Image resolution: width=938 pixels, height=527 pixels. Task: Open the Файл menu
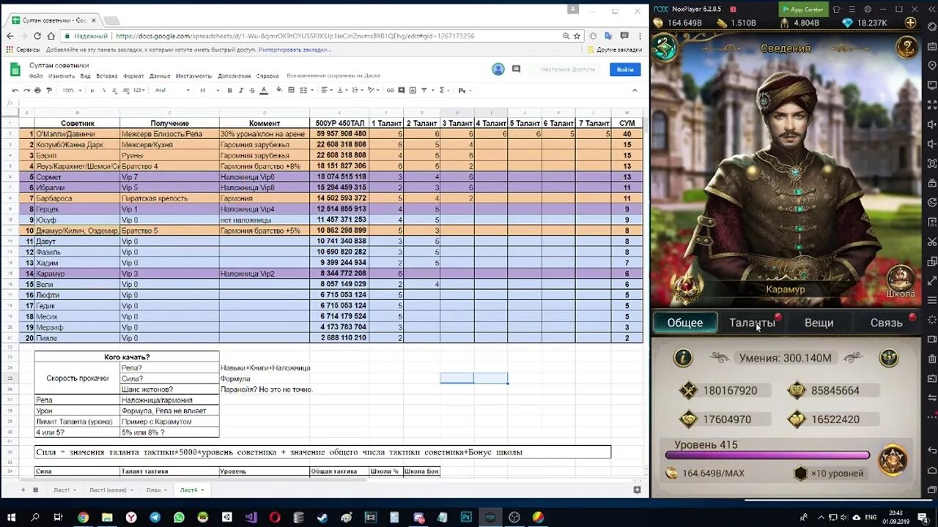[36, 76]
